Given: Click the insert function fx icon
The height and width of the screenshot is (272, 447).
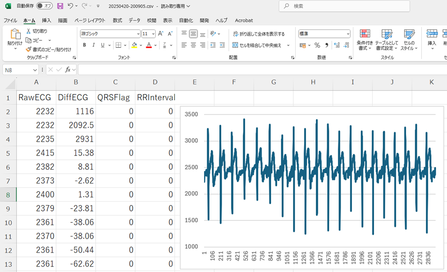Looking at the screenshot, I should 68,70.
